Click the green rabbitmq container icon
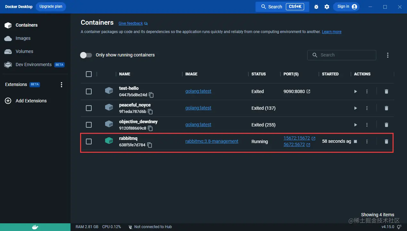The width and height of the screenshot is (407, 231). [x=109, y=141]
